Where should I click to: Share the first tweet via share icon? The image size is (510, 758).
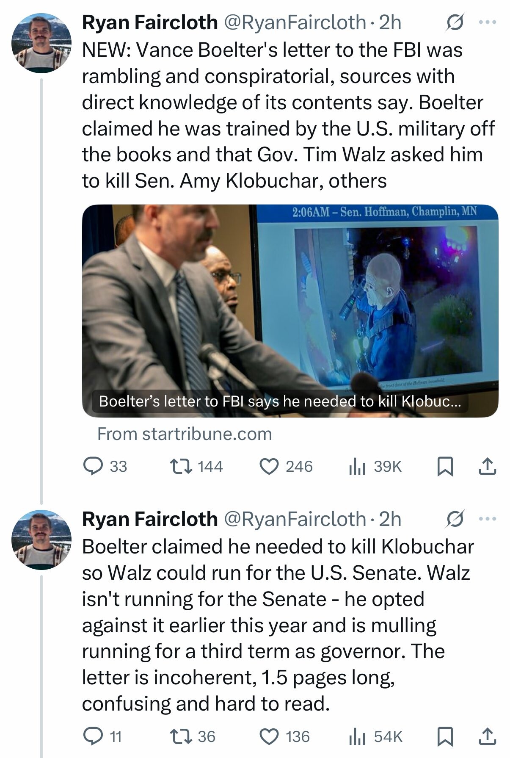coord(487,466)
